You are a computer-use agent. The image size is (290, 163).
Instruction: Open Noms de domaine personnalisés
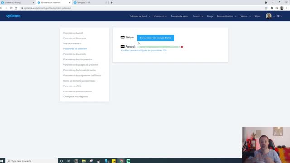79,81
